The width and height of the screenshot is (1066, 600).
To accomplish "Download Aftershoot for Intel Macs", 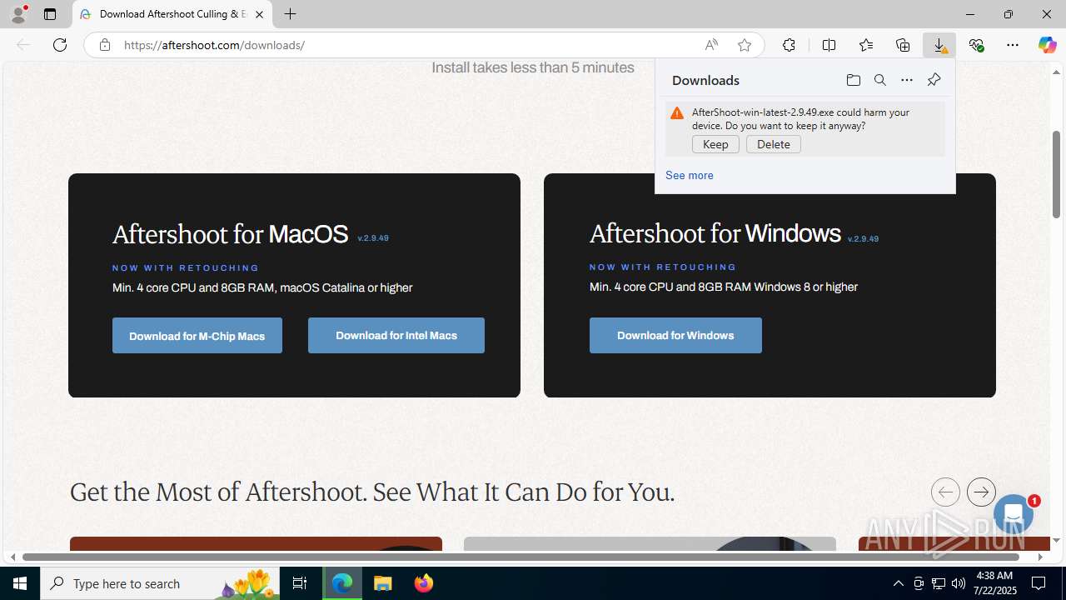I will tap(396, 336).
